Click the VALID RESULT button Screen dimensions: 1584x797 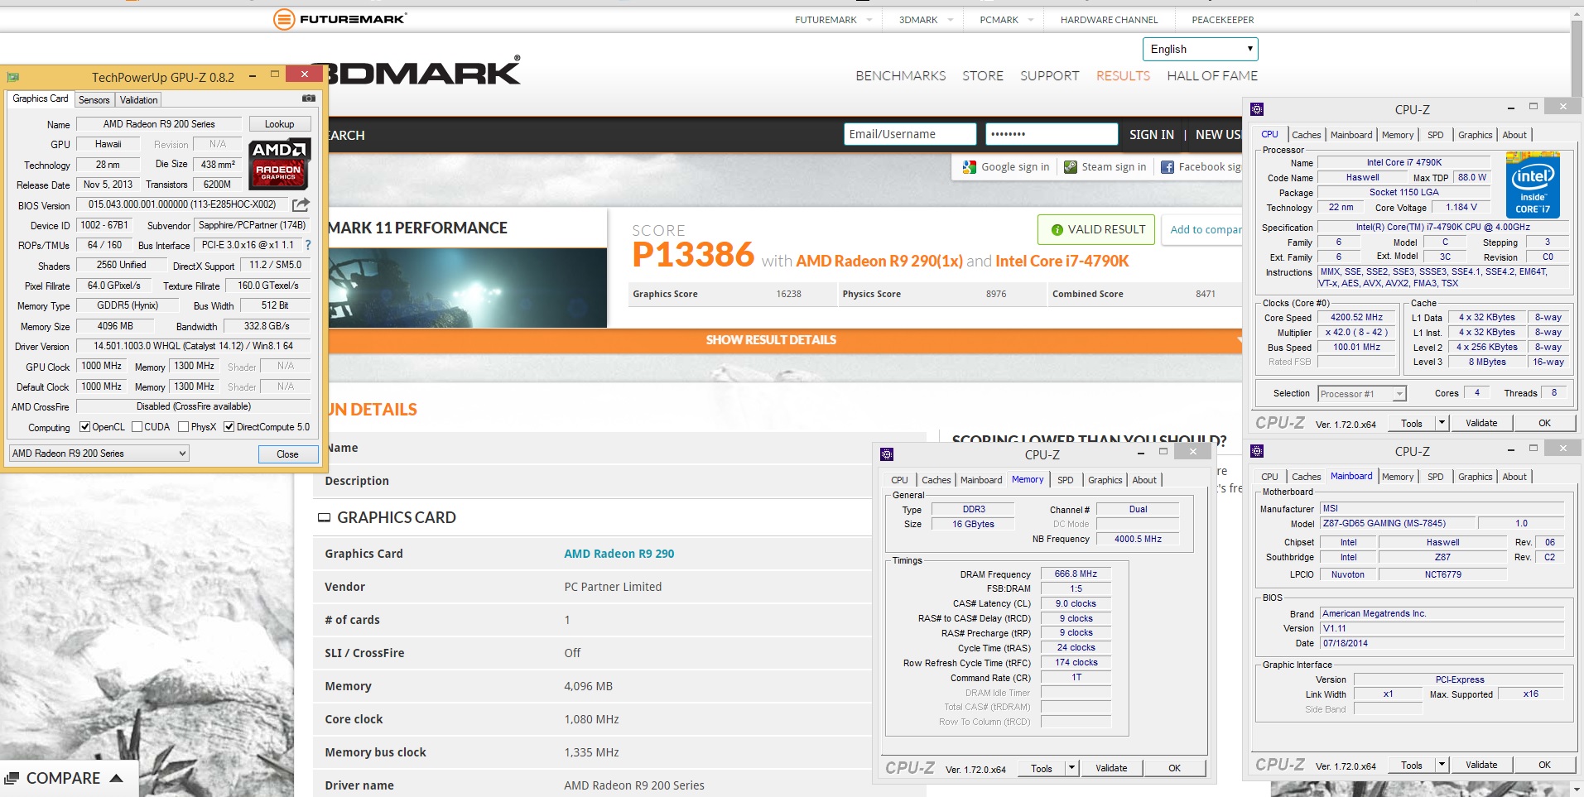1096,229
